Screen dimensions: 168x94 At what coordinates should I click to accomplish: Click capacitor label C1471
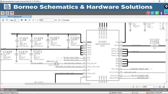[x=38, y=52]
